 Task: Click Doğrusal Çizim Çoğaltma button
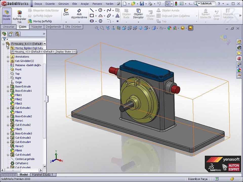(173, 16)
